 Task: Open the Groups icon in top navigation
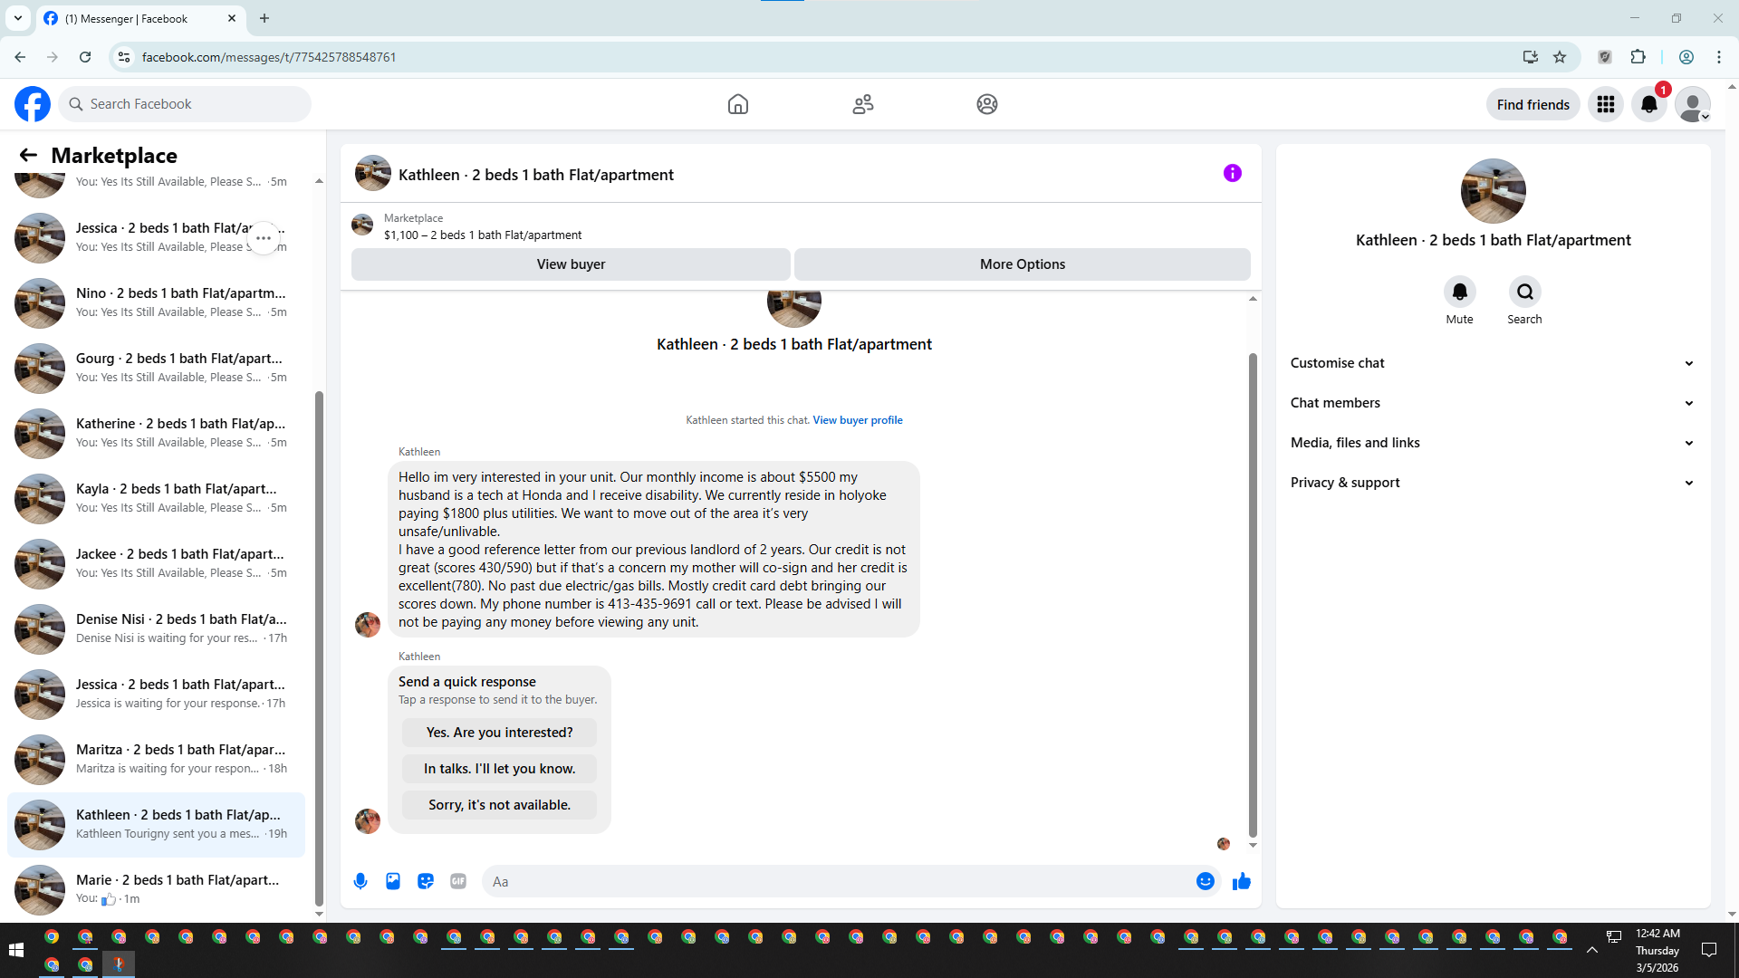pyautogui.click(x=987, y=104)
